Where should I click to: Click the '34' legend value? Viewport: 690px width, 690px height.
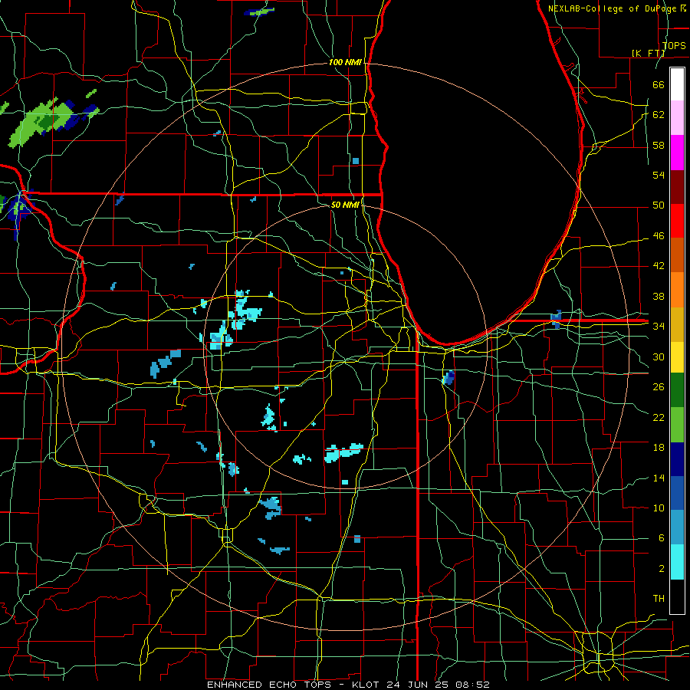tap(659, 327)
